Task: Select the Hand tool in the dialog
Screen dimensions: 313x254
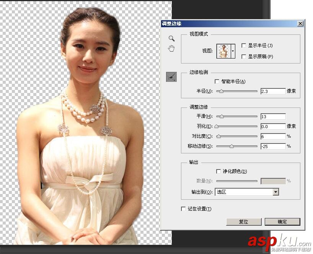Action: (171, 48)
